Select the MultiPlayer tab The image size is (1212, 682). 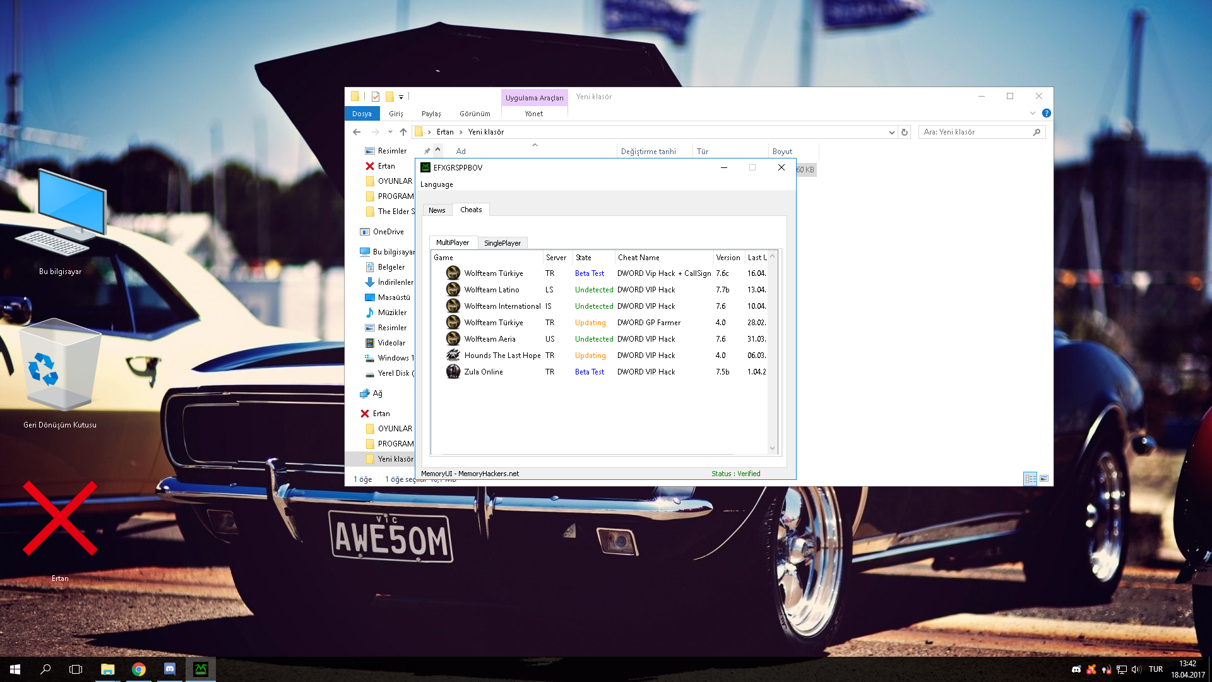(x=453, y=242)
